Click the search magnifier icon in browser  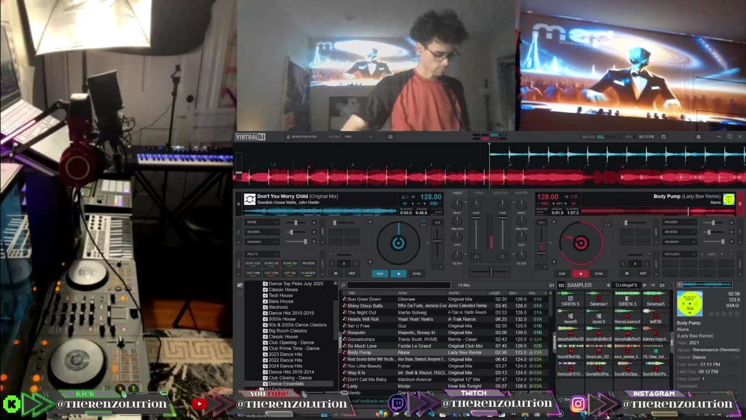[343, 285]
